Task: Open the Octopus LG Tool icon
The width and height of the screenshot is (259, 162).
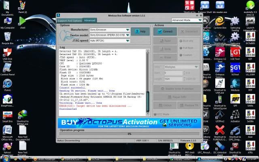Action: (x=220, y=55)
